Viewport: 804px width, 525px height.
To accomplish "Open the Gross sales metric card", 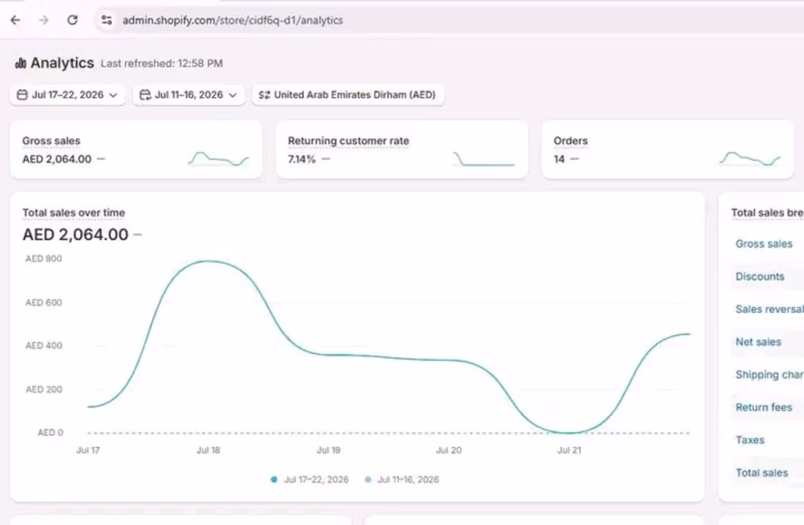I will point(136,149).
